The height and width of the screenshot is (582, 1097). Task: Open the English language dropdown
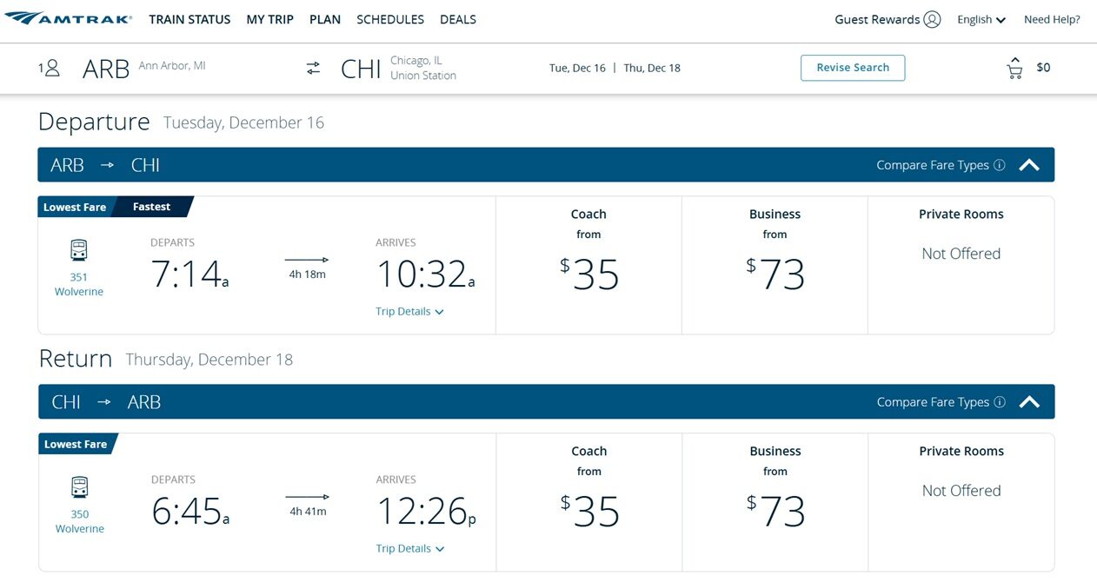tap(981, 19)
